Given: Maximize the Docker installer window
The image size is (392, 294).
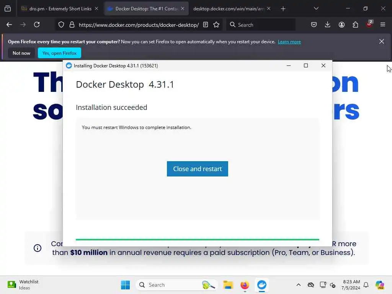Looking at the screenshot, I should pyautogui.click(x=306, y=65).
